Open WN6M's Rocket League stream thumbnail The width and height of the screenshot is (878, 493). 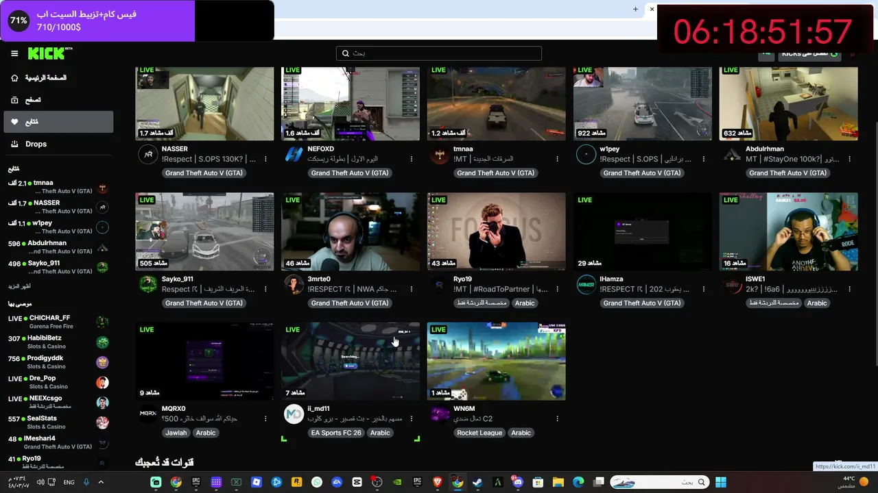pyautogui.click(x=497, y=361)
